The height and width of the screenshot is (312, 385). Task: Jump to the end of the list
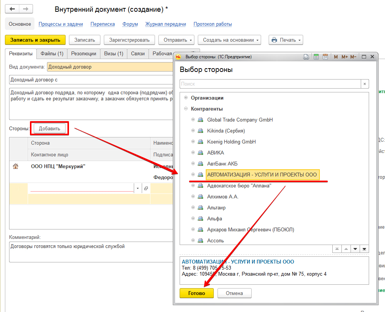[x=364, y=249]
